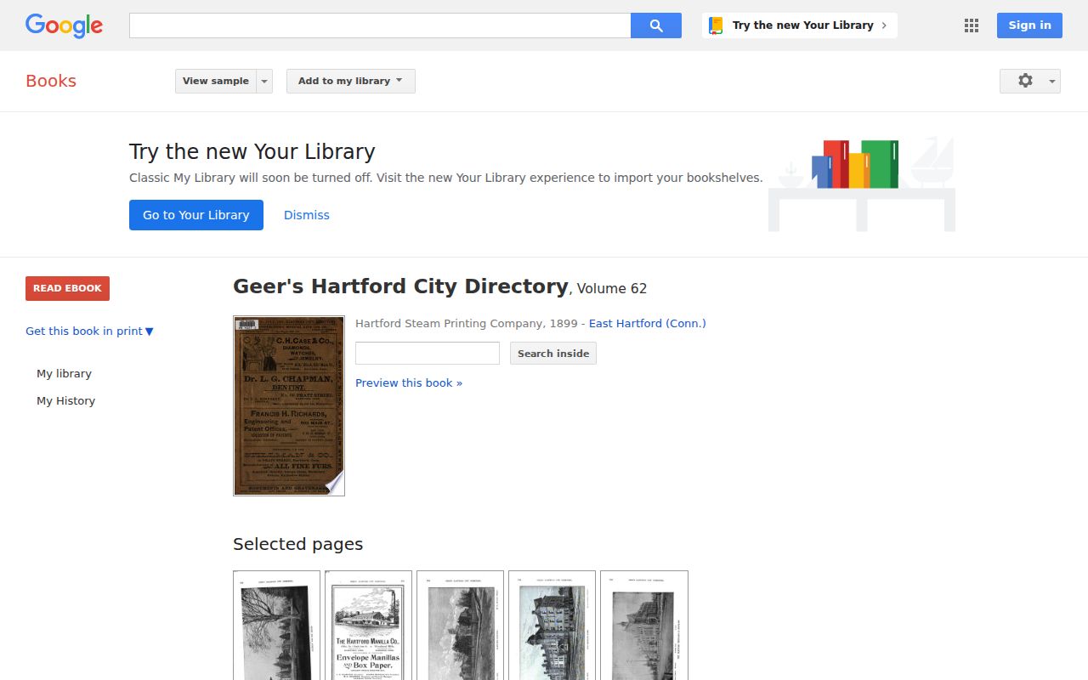Expand Get this book in print

tap(89, 331)
